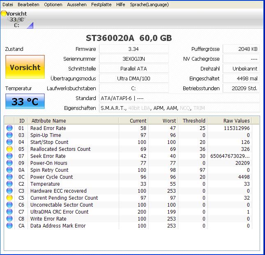This screenshot has height=255, width=265.
Task: Select the Power-On Hours attribute name
Action: tap(48, 163)
